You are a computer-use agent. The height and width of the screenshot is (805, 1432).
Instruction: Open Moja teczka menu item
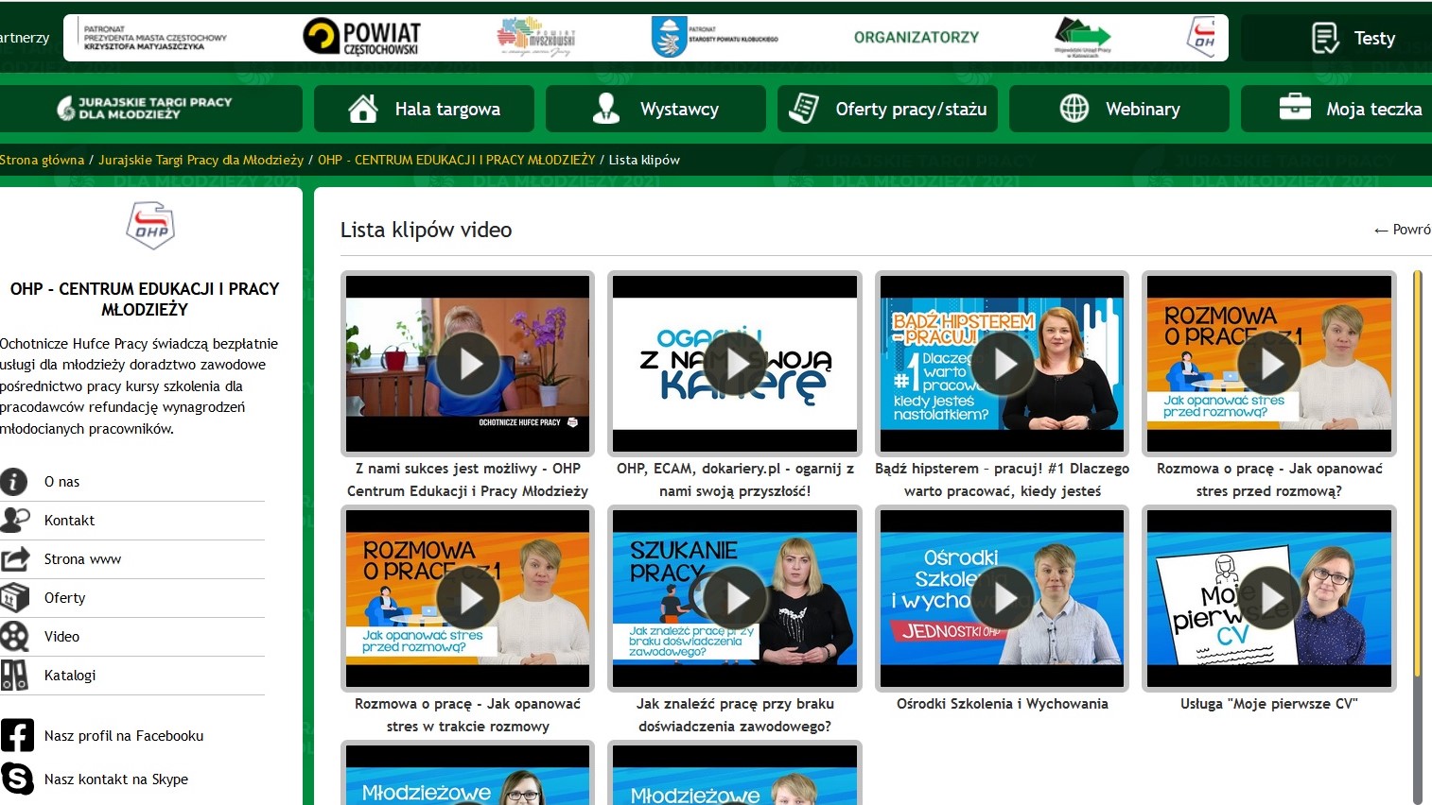1336,109
